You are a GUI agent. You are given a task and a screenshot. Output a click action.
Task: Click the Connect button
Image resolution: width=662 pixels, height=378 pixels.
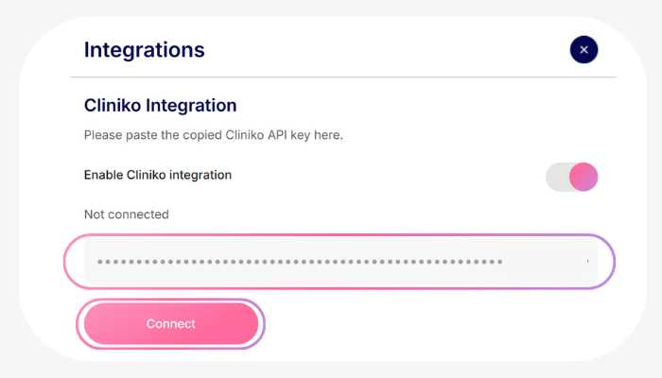click(x=171, y=323)
